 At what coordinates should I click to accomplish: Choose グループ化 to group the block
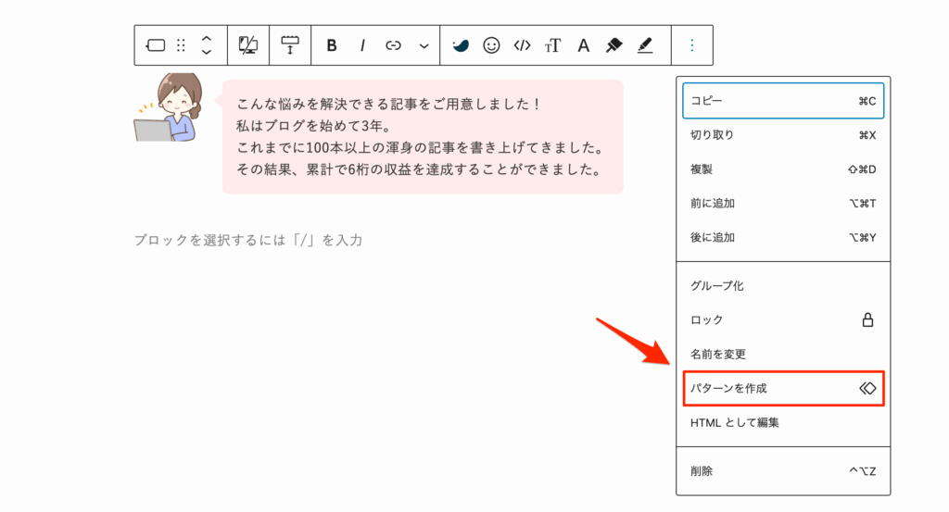point(783,285)
